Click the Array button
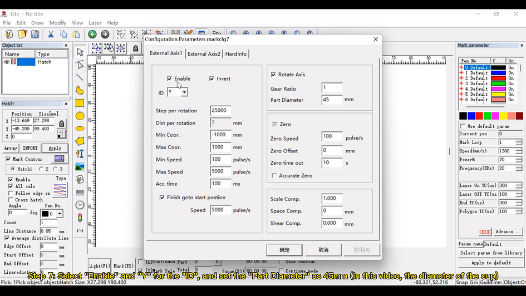 (x=11, y=148)
